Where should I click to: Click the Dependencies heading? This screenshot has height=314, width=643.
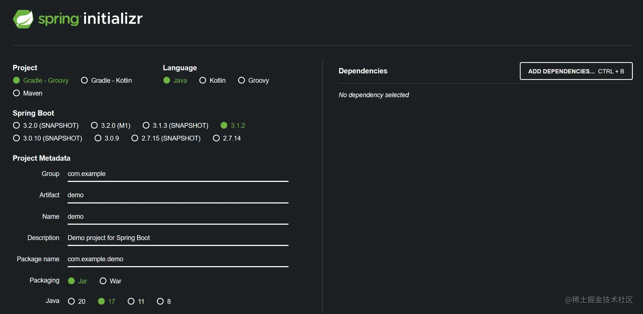363,71
